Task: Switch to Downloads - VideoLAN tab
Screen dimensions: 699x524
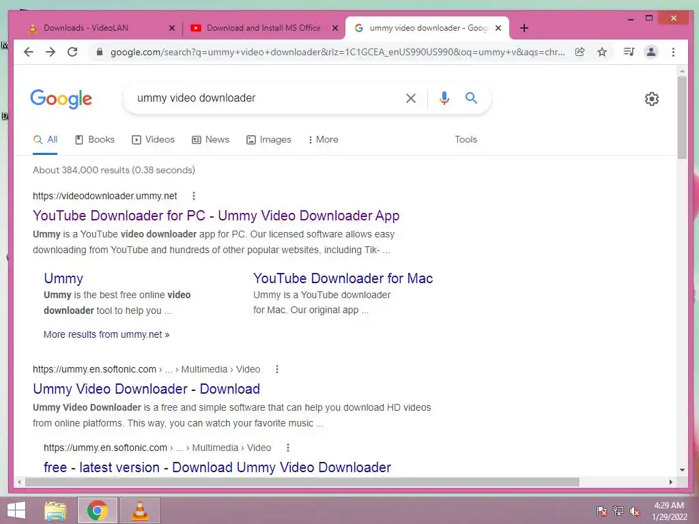Action: click(x=102, y=28)
